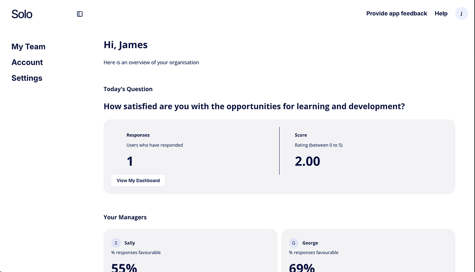The height and width of the screenshot is (272, 475).
Task: Click the Solo logo
Action: tap(22, 14)
